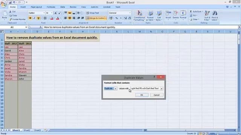Open the Sheet2 worksheet tab
Viewport: 241px width, 135px height.
click(27, 130)
